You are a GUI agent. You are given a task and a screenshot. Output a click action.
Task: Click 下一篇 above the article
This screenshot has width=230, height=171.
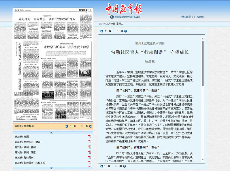121,31
